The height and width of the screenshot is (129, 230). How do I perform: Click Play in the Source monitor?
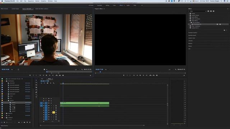coord(46,75)
